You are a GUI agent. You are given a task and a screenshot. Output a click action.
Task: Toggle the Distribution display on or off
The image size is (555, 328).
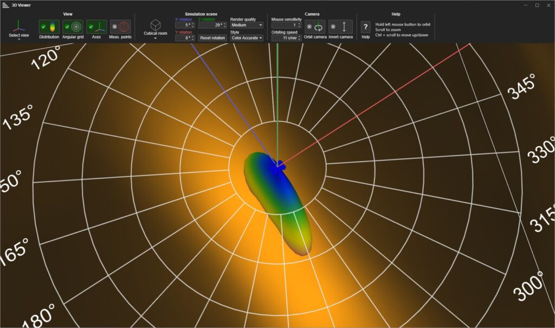(49, 27)
